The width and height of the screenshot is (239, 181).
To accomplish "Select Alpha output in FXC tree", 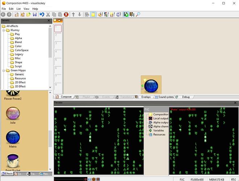I will [159, 122].
